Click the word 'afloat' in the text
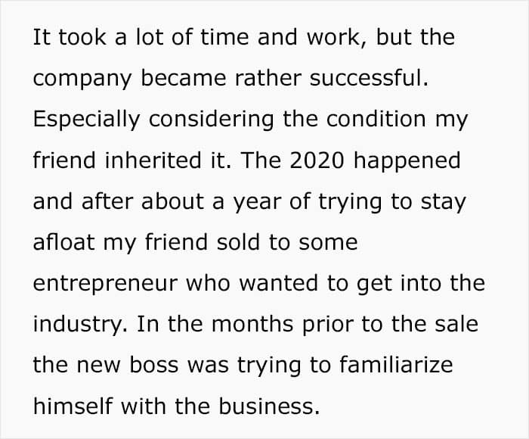The height and width of the screenshot is (439, 529). coord(63,242)
